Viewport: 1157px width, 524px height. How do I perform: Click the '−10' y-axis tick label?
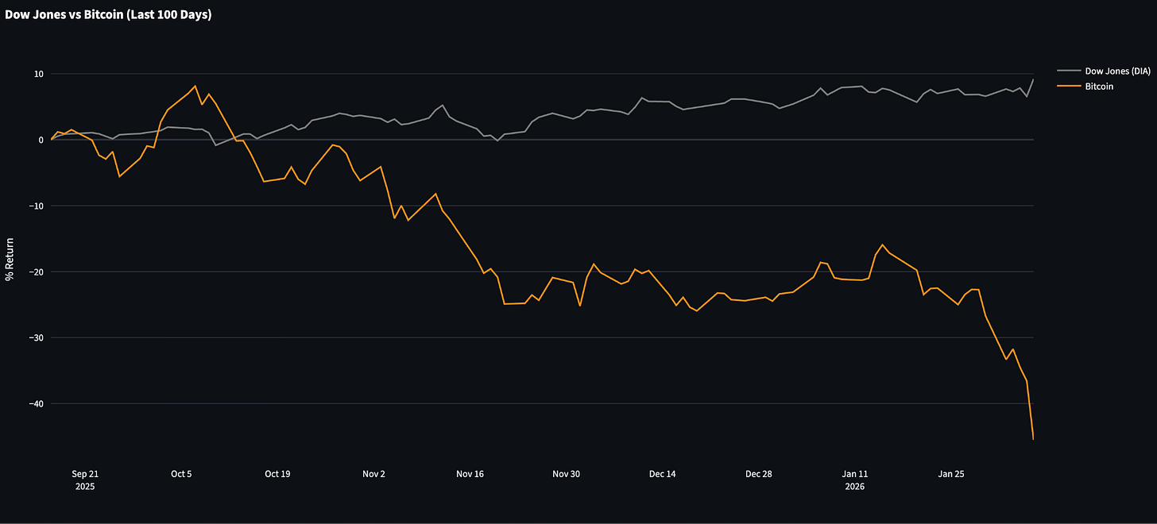coord(35,206)
